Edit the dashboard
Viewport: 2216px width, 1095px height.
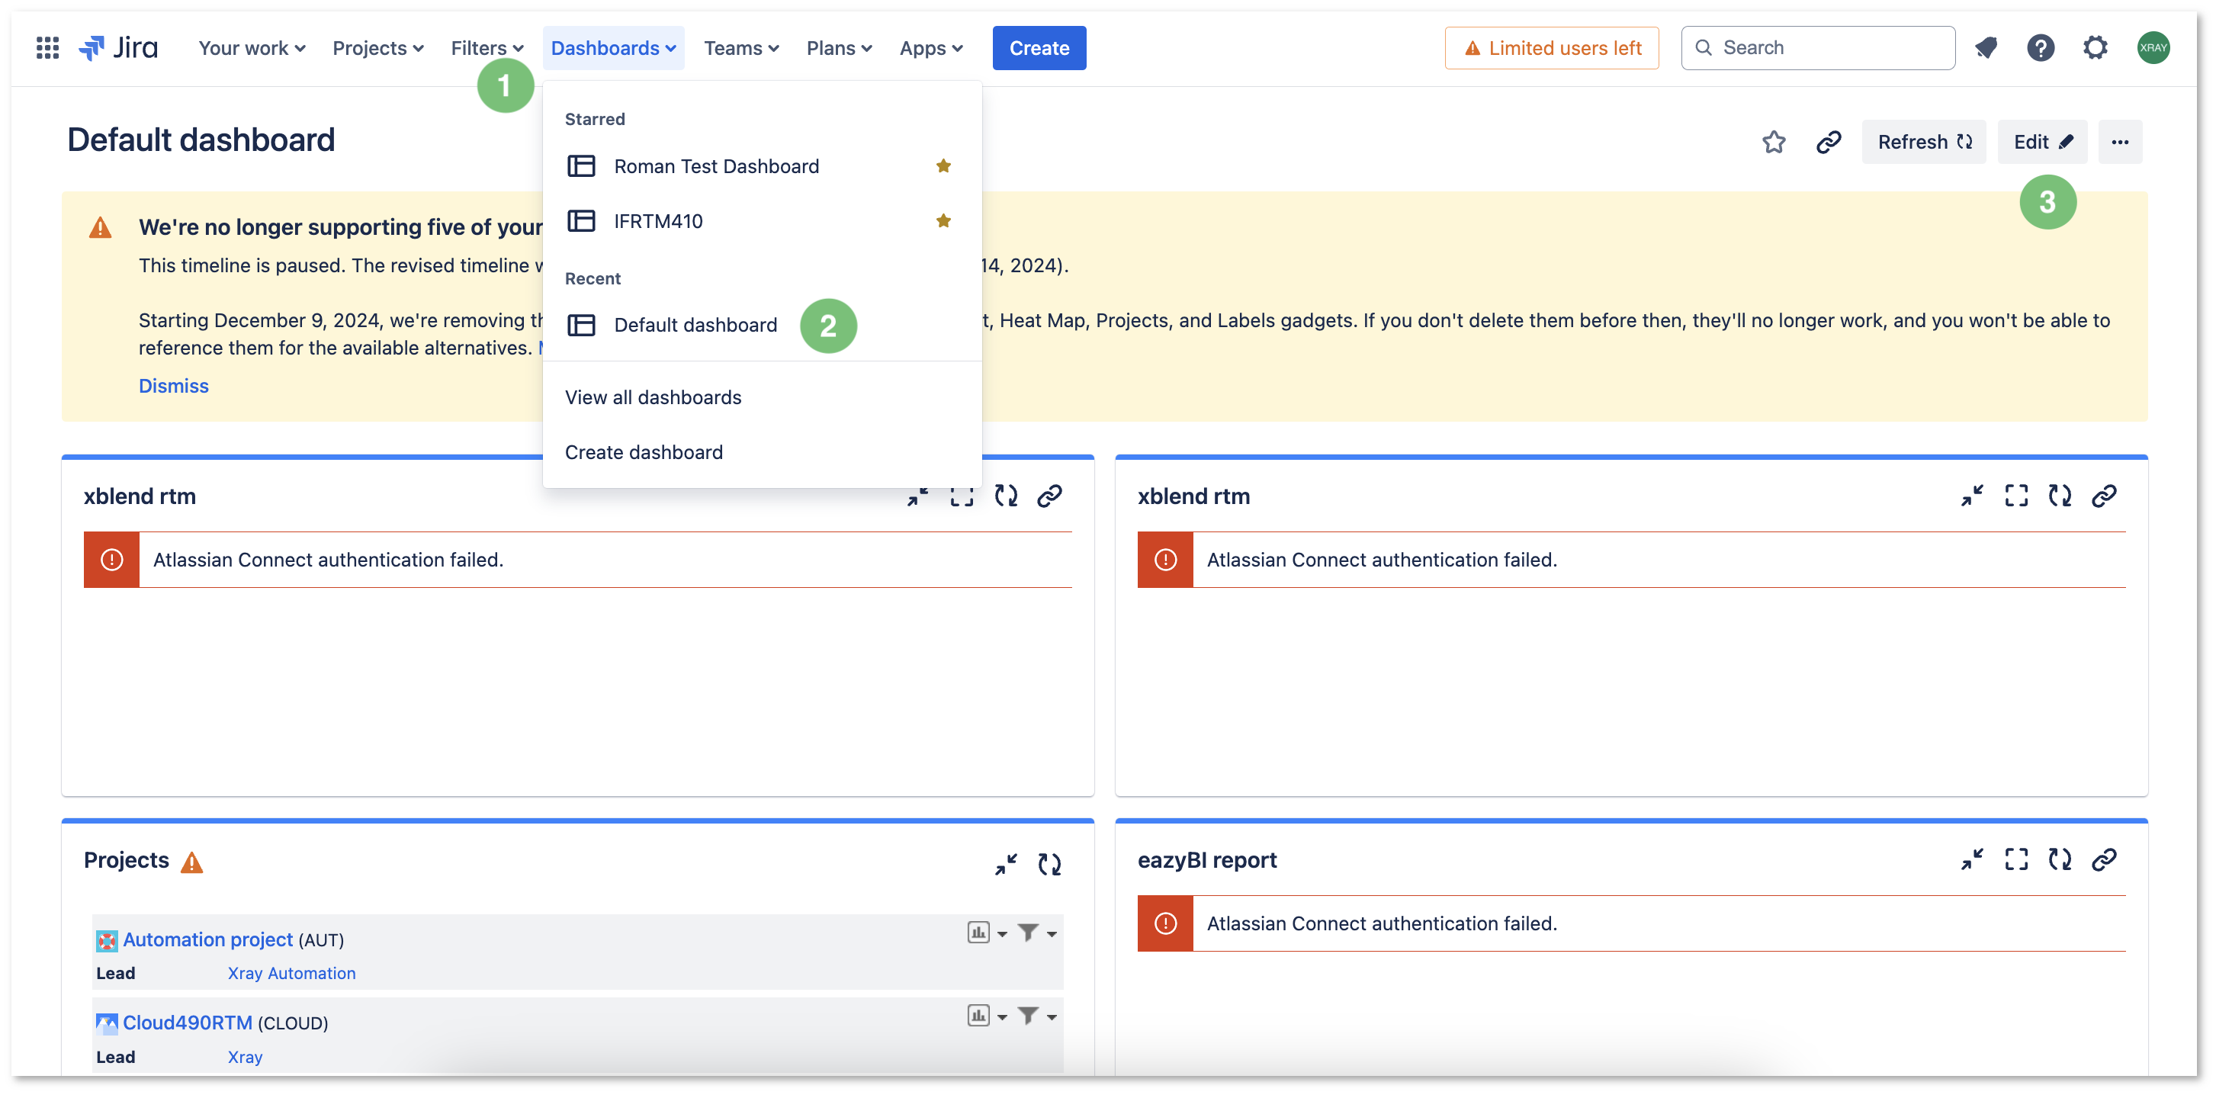point(2041,142)
